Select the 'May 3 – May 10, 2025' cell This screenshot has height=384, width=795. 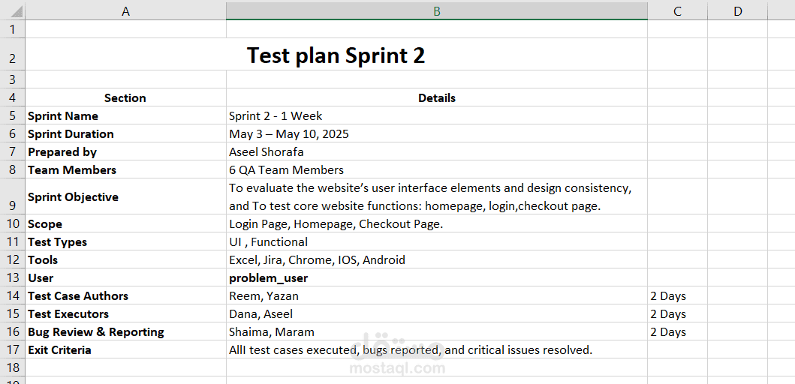point(437,133)
